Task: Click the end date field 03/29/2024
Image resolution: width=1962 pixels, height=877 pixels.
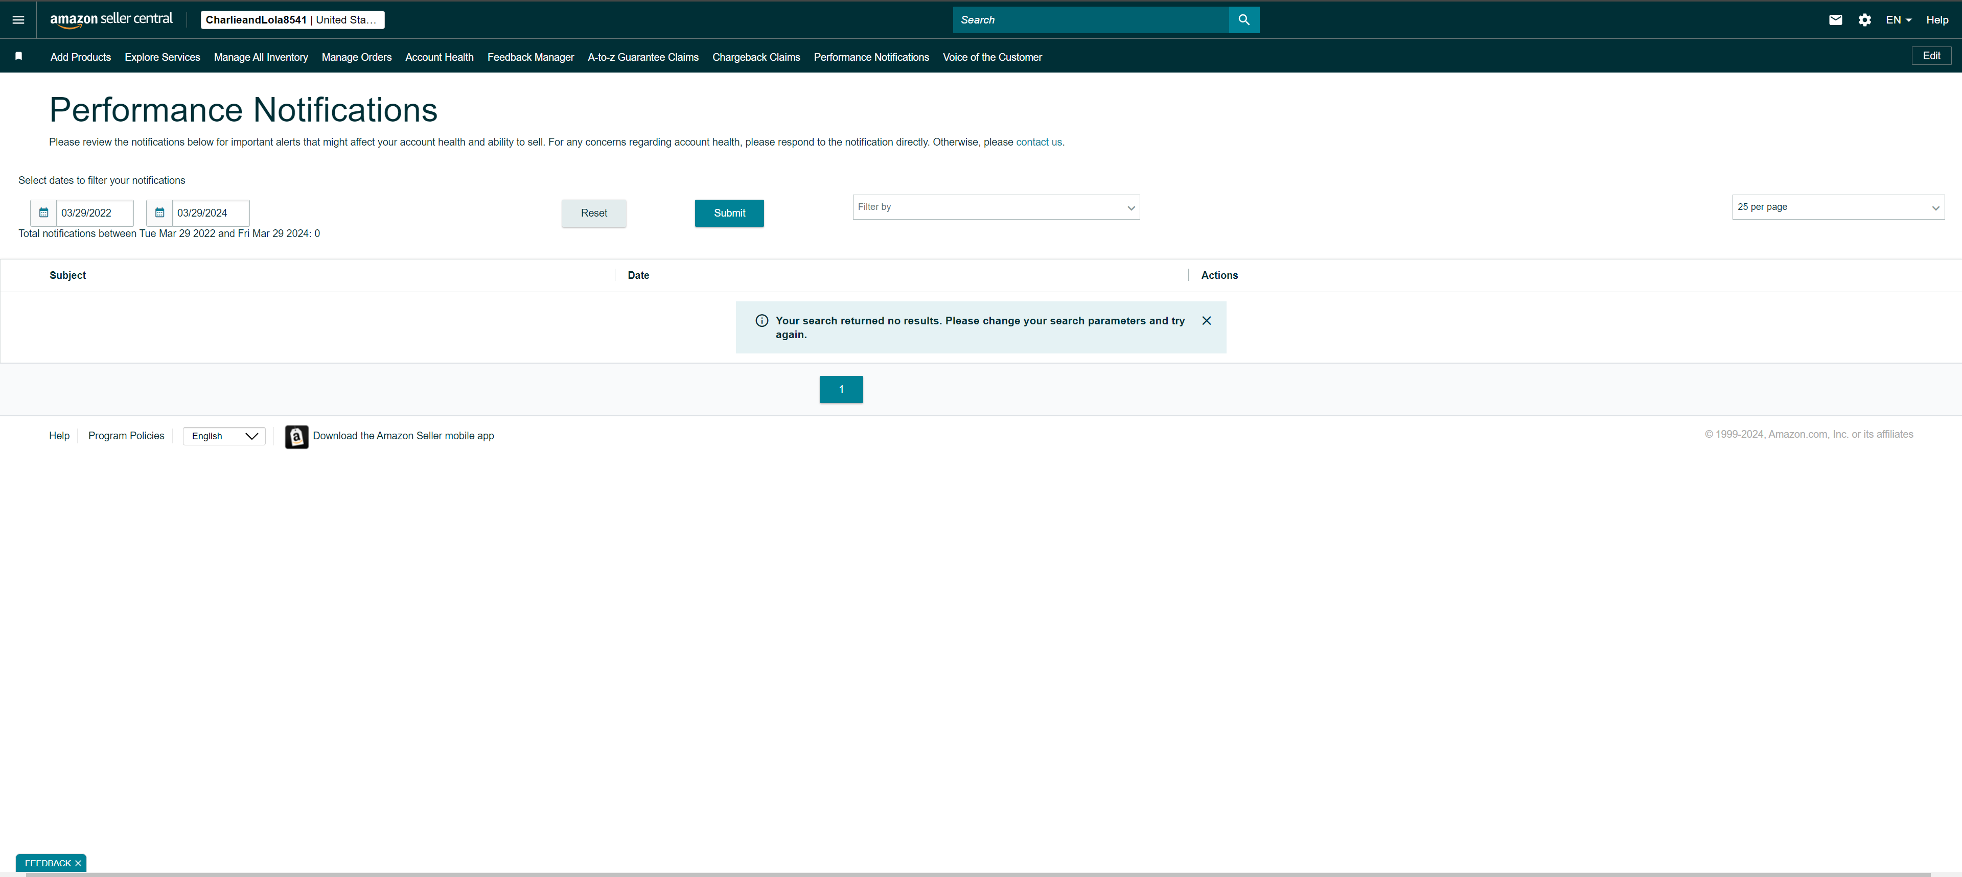Action: pyautogui.click(x=210, y=213)
